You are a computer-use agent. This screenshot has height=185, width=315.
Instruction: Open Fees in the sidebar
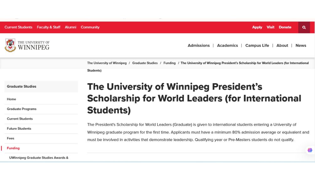11,138
